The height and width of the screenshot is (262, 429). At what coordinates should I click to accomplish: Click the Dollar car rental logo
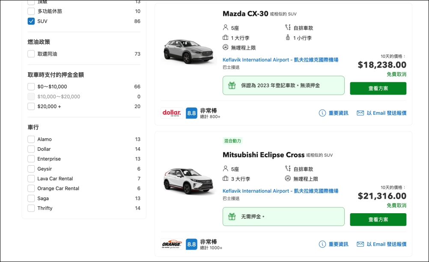(172, 113)
